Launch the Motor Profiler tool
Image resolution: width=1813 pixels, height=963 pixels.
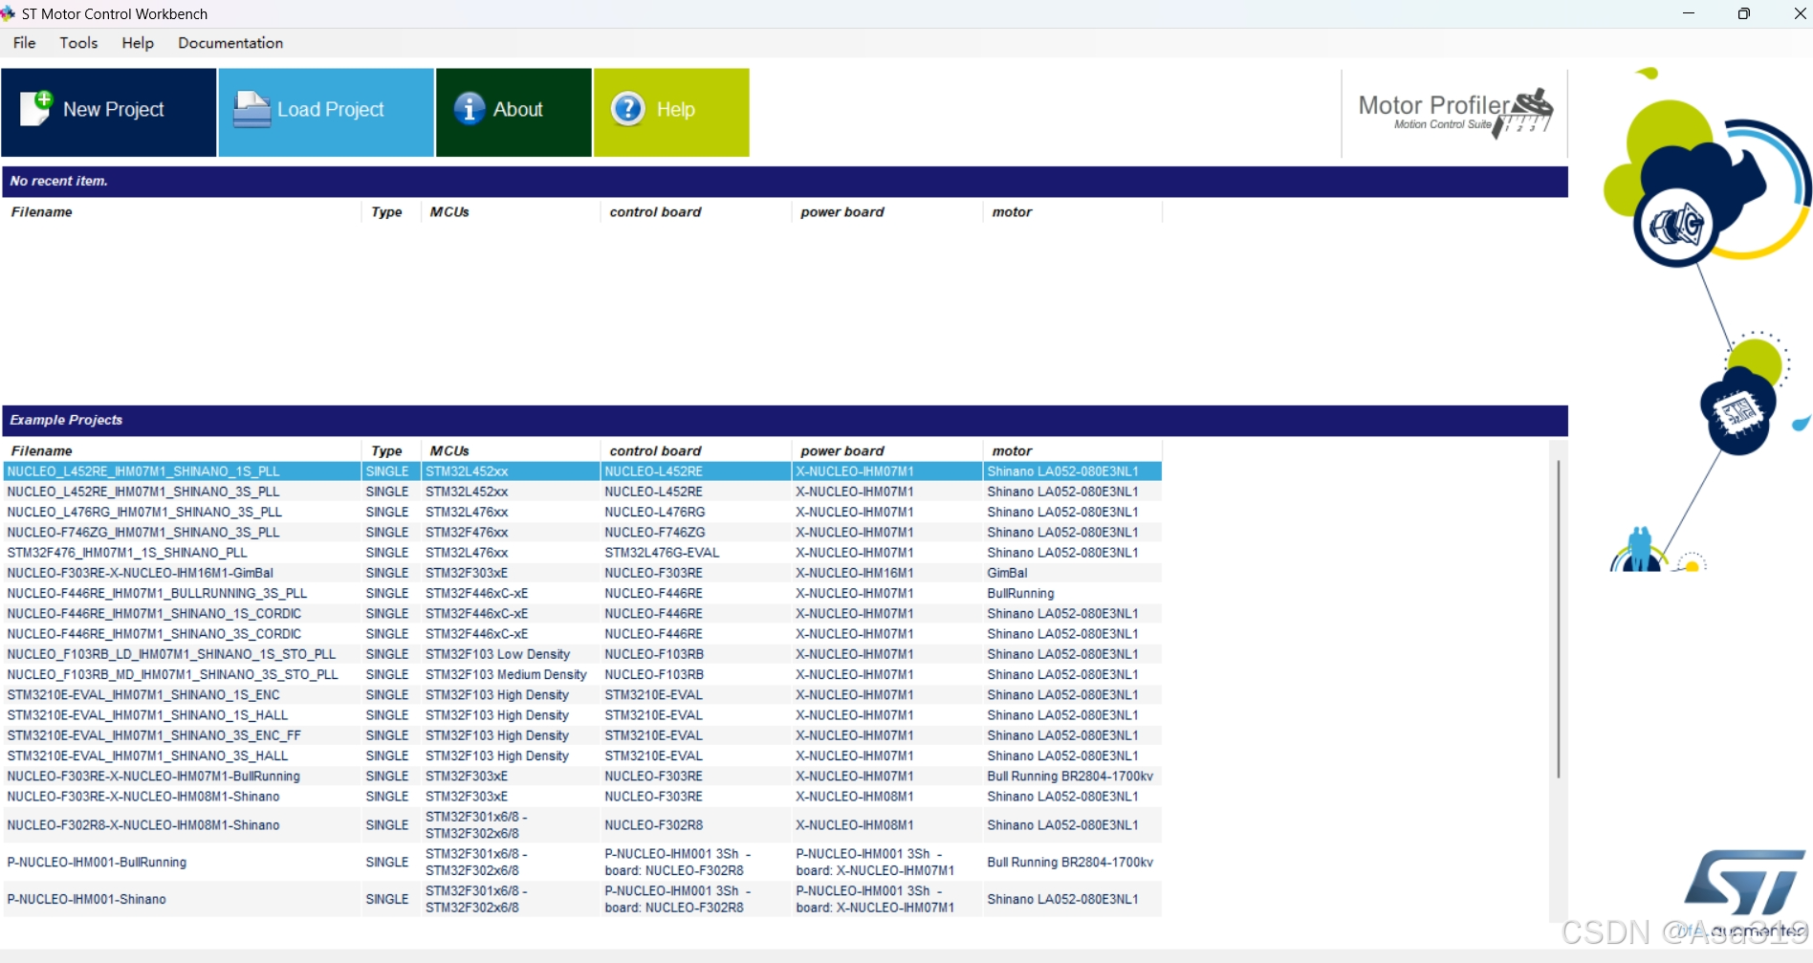1454,113
